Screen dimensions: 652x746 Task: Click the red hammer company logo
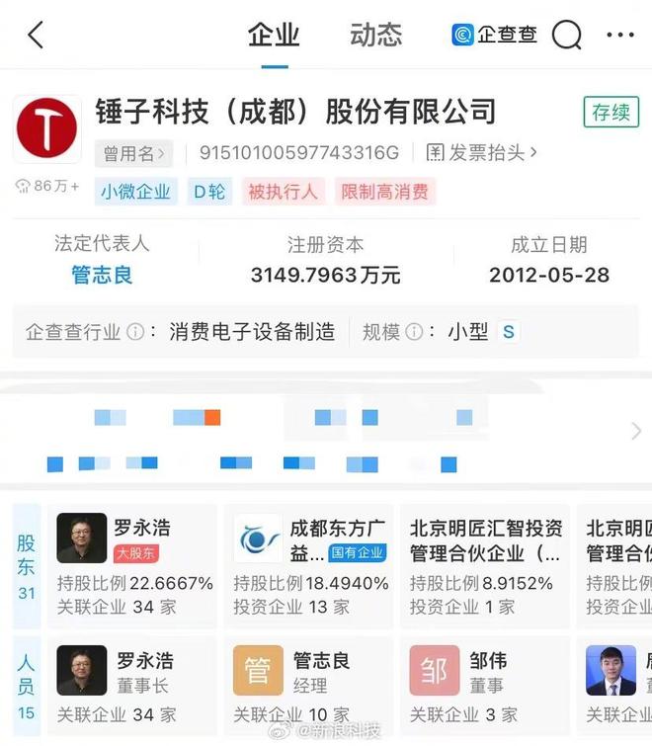[x=46, y=128]
